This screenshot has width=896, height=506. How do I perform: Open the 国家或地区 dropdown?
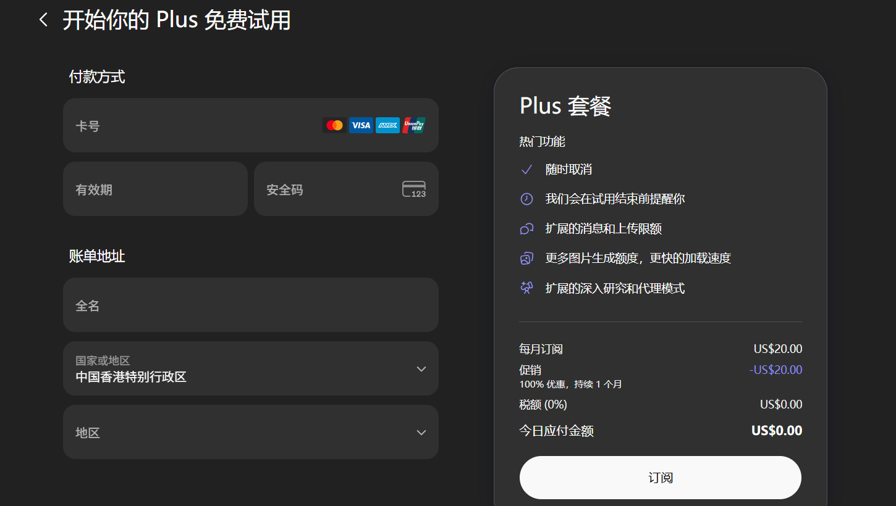(250, 368)
